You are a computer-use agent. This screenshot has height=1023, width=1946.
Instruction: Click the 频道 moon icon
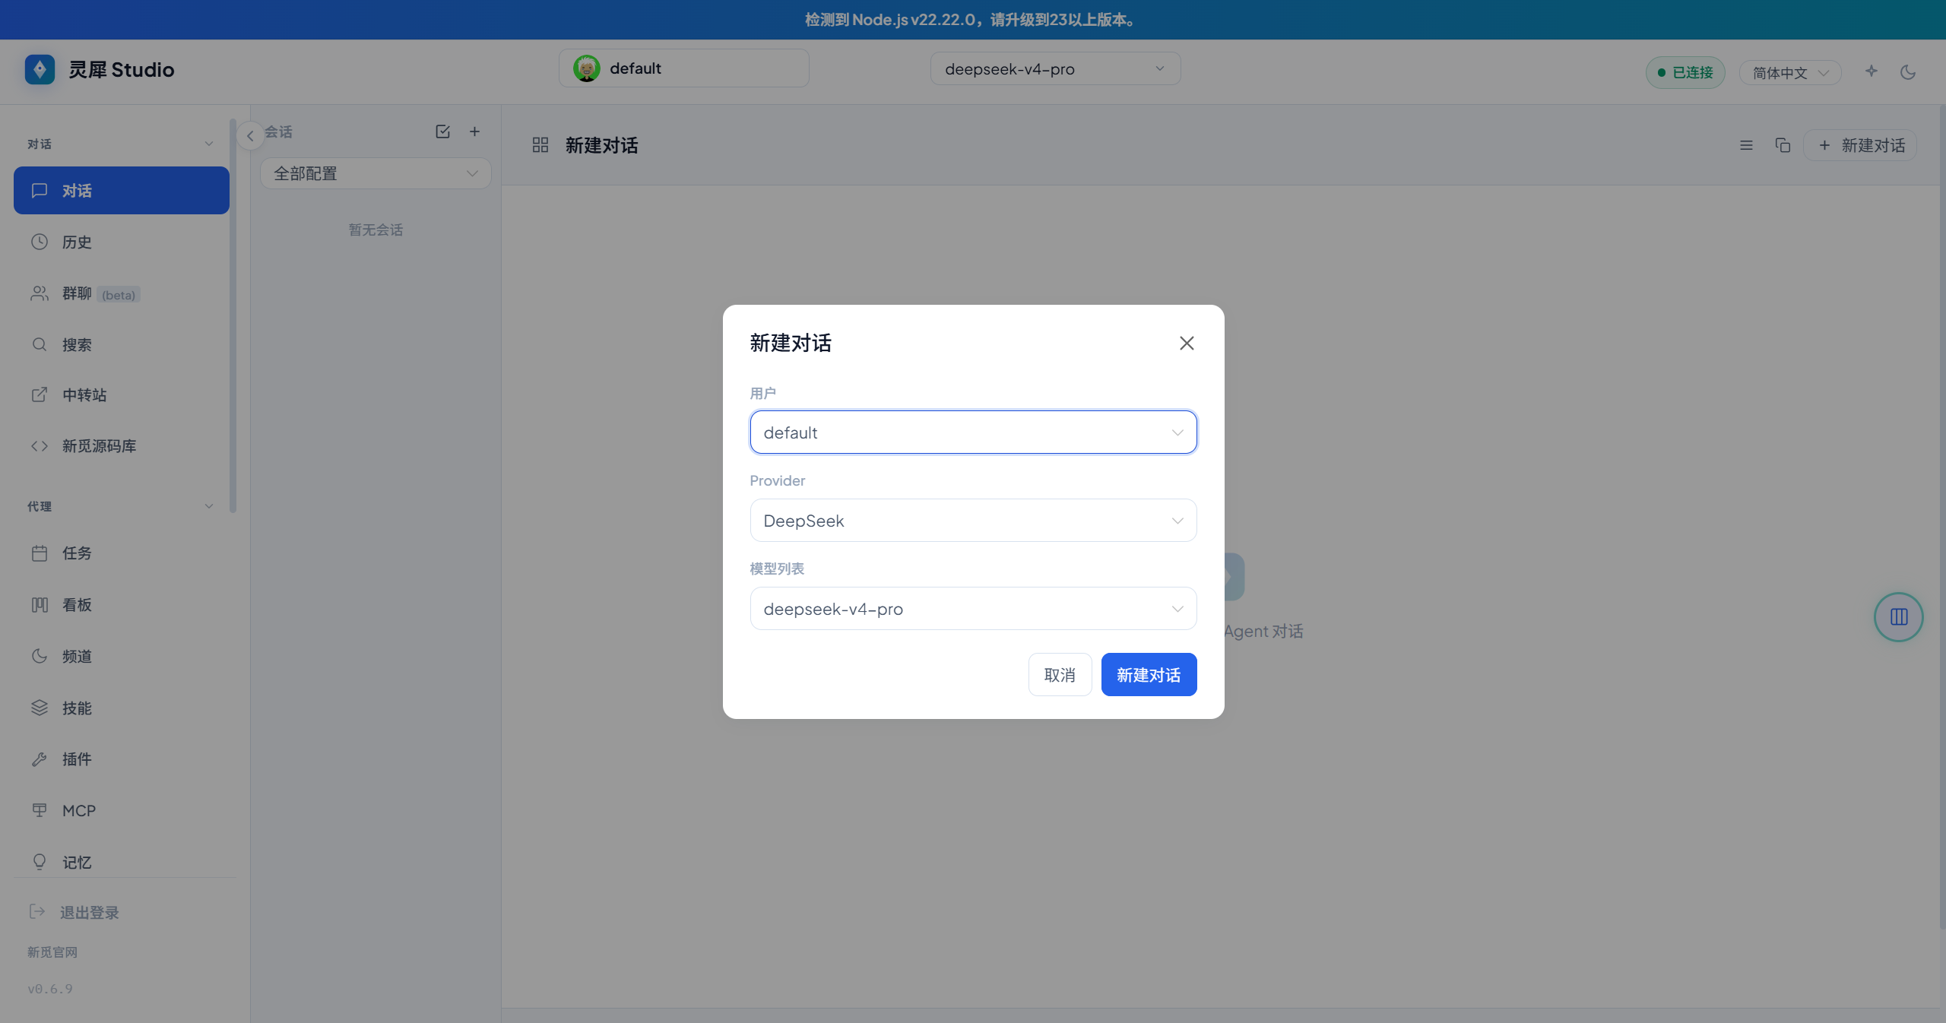tap(40, 656)
